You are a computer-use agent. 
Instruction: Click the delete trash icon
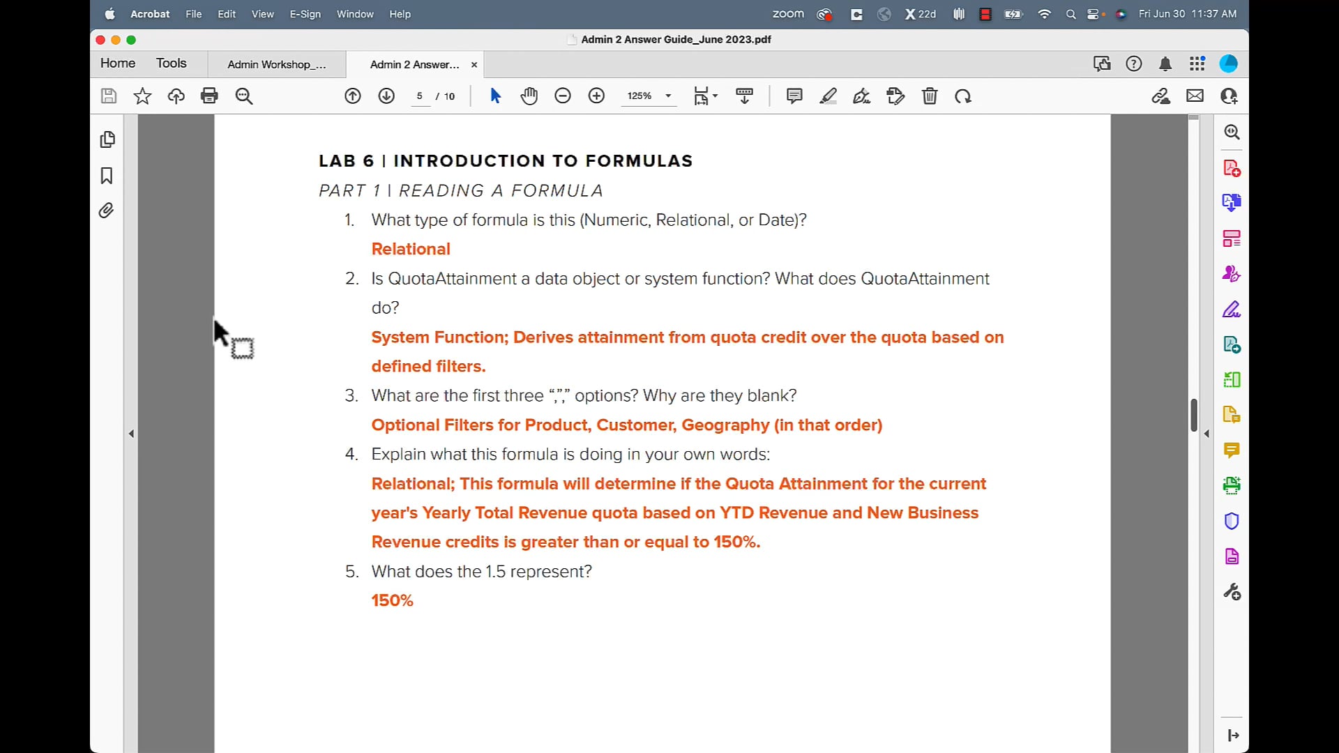(x=930, y=96)
